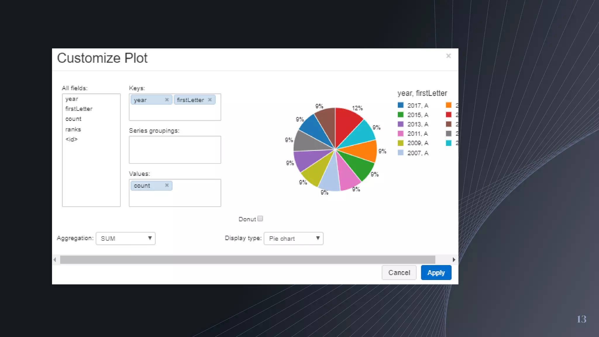599x337 pixels.
Task: Click the 2015, A green legend swatch
Action: pyautogui.click(x=401, y=115)
